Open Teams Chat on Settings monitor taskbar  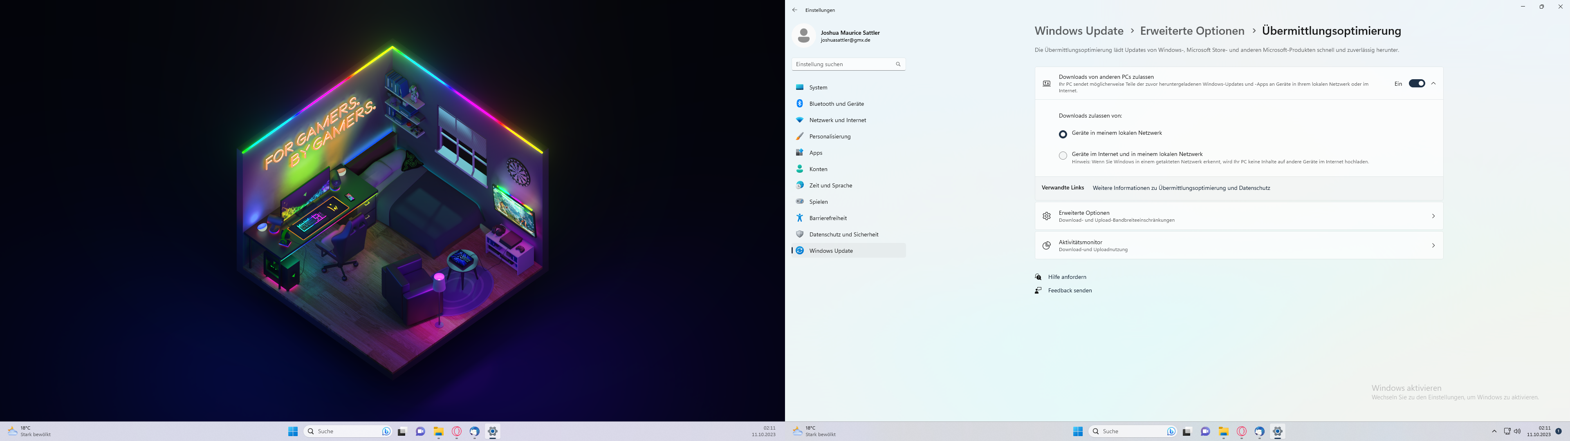pos(1205,431)
